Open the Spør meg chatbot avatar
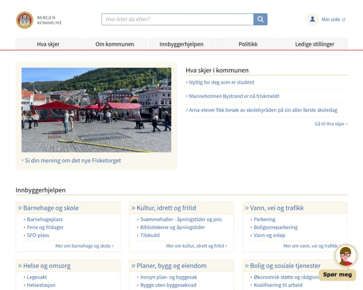This screenshot has height=290, width=363. [x=345, y=256]
